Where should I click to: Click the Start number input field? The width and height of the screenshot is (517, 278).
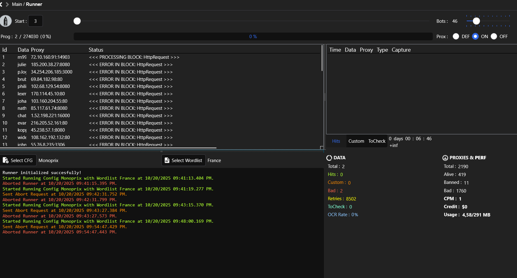pos(35,21)
